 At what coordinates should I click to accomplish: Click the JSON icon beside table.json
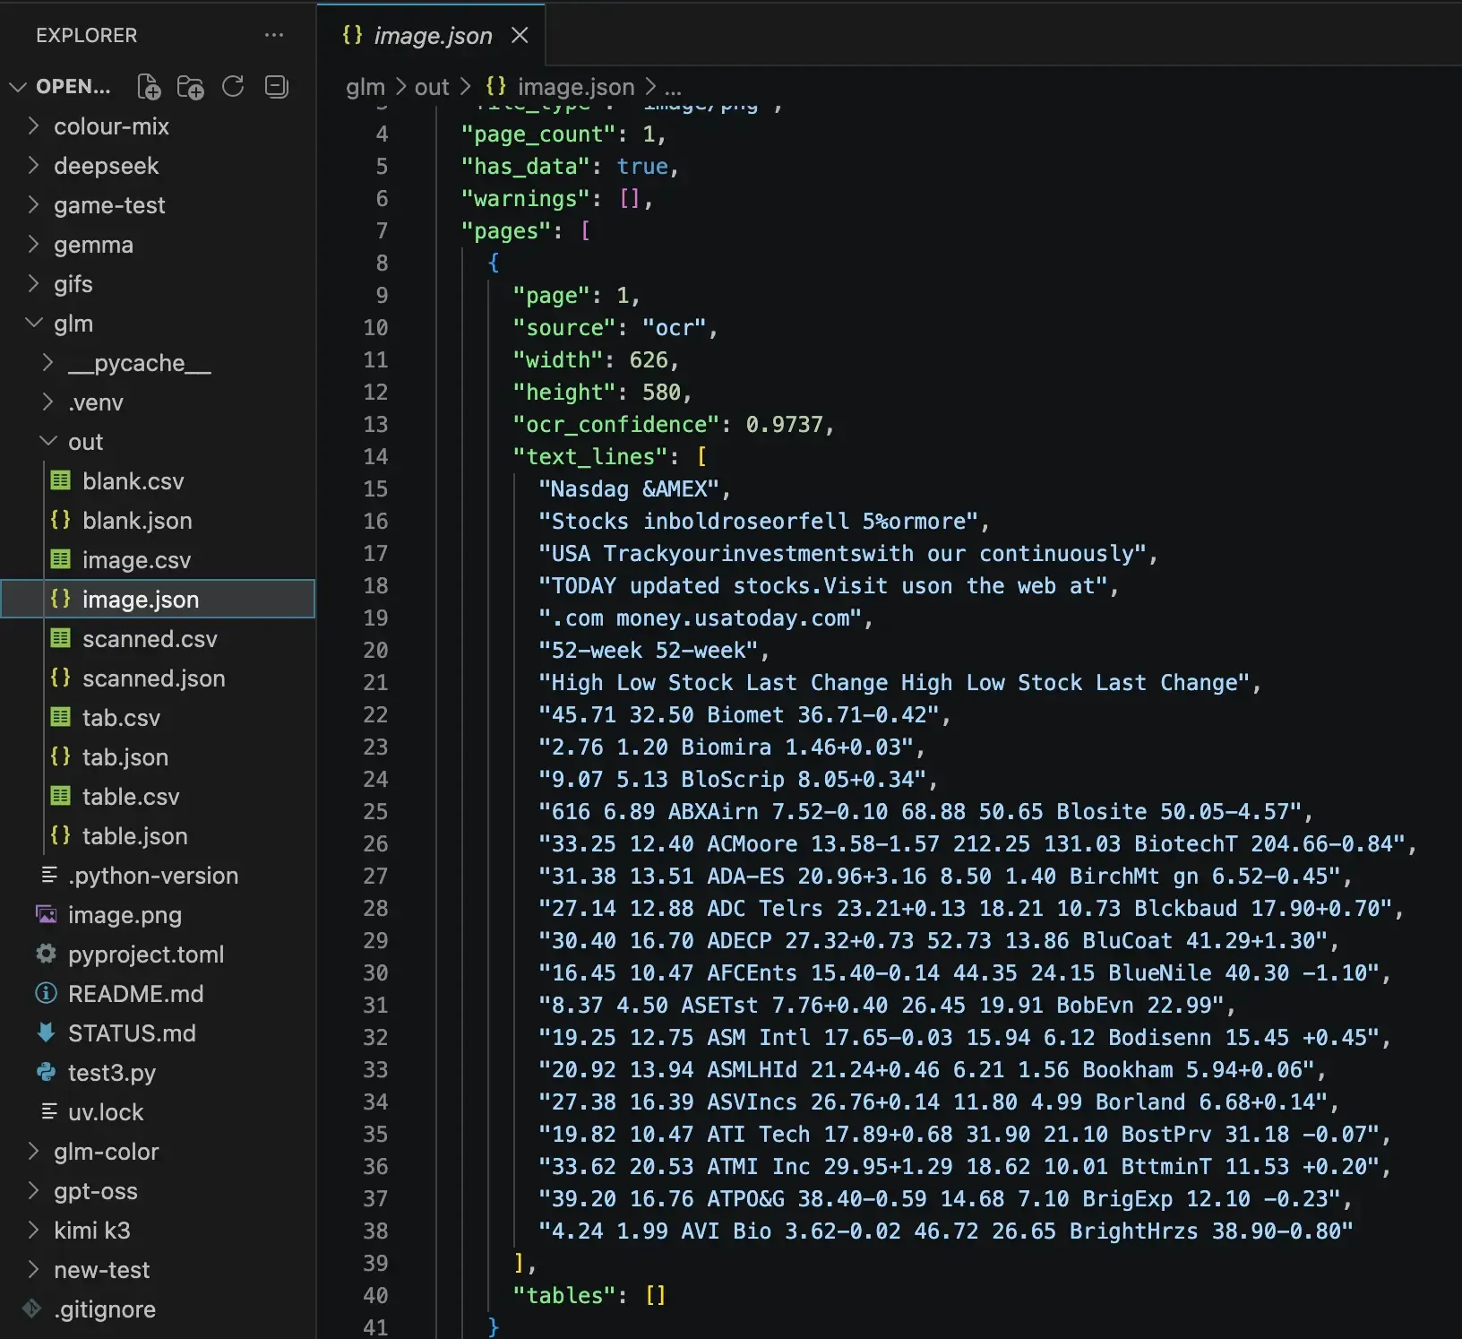point(61,835)
